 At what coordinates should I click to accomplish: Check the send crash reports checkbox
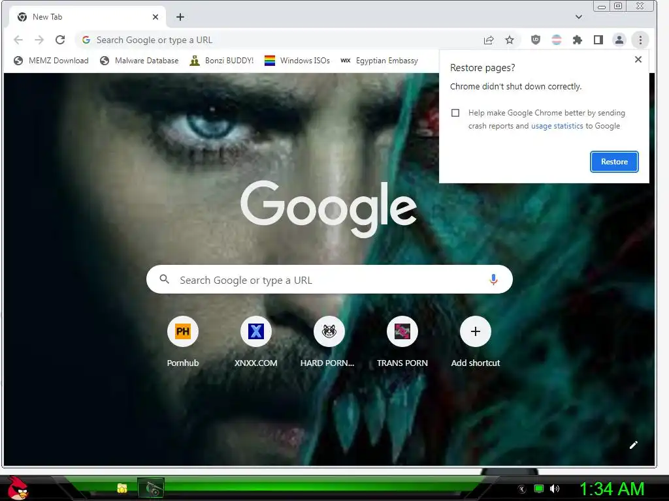click(x=455, y=113)
